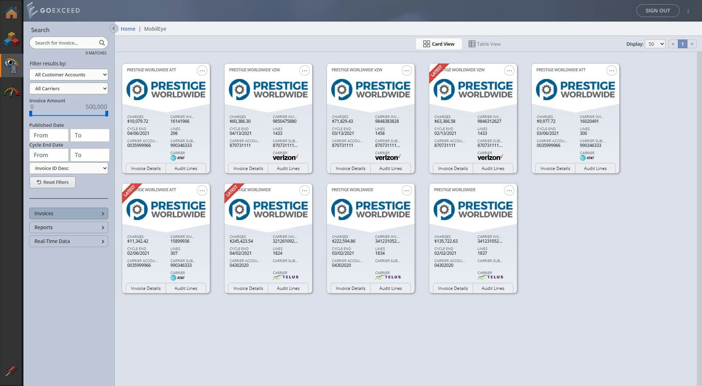Image resolution: width=702 pixels, height=386 pixels.
Task: Open Invoice Details for the $245,423.54 card
Action: point(248,288)
